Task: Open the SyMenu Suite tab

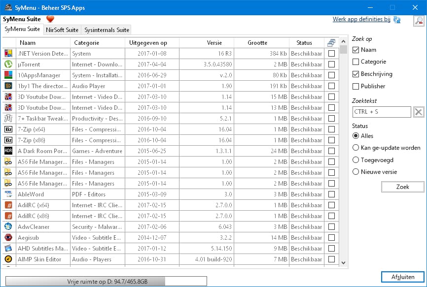Action: pyautogui.click(x=22, y=29)
